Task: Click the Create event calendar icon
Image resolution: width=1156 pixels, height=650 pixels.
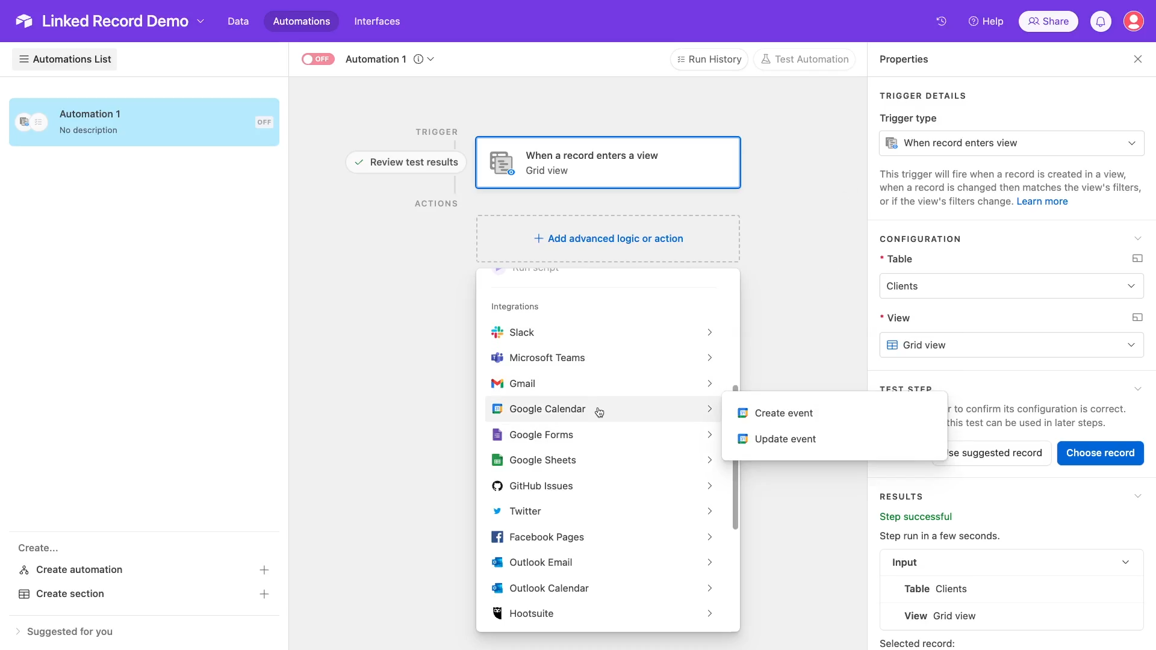Action: [x=743, y=413]
